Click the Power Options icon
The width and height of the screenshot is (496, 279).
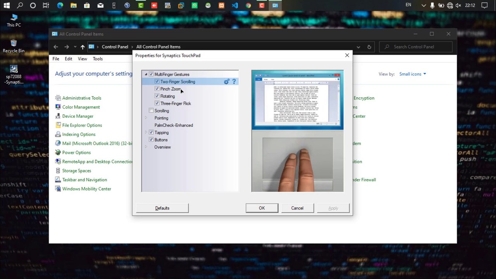point(58,153)
